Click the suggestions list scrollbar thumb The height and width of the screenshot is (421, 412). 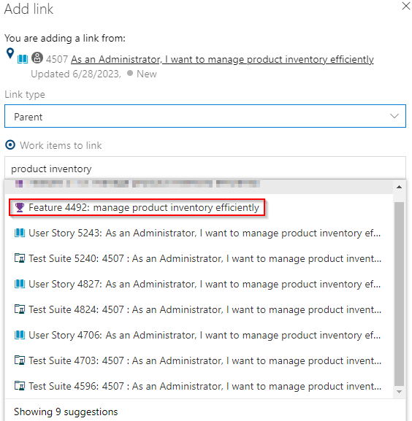399,294
